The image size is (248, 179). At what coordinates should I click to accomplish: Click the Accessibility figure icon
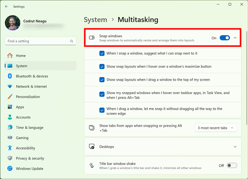10,148
